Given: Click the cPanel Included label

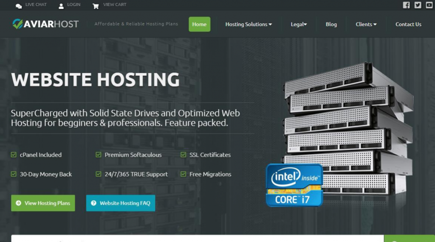Looking at the screenshot, I should (x=41, y=155).
